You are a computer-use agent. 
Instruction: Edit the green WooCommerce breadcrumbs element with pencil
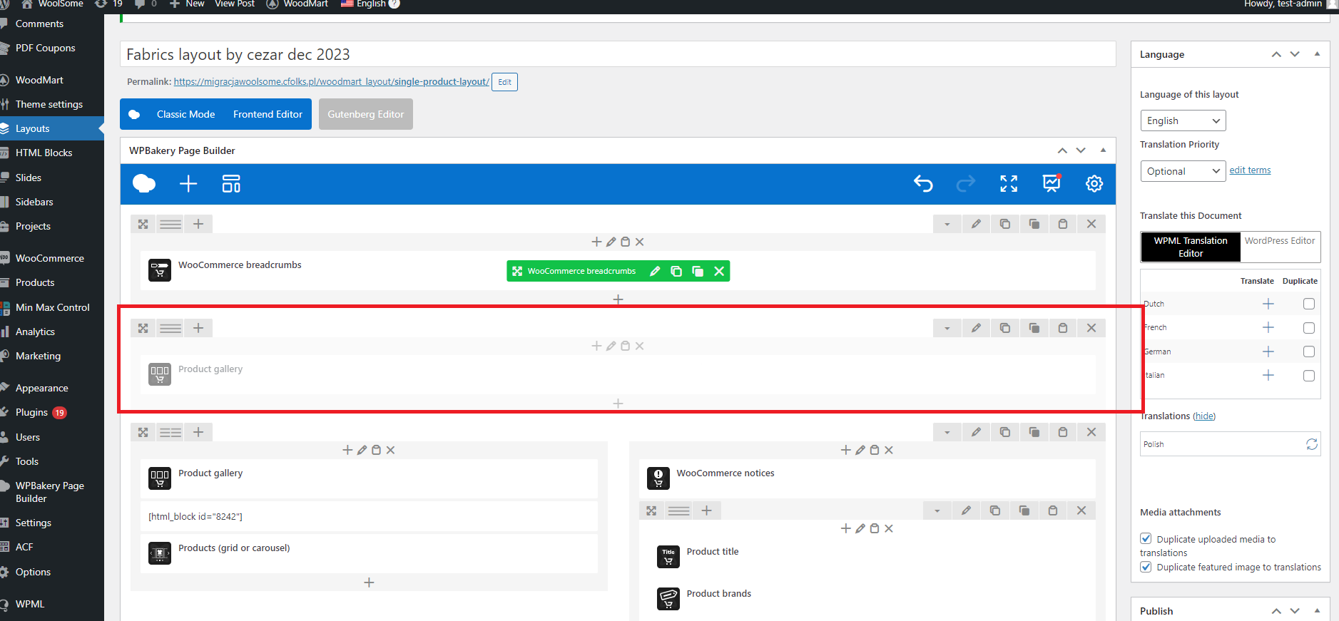coord(655,271)
